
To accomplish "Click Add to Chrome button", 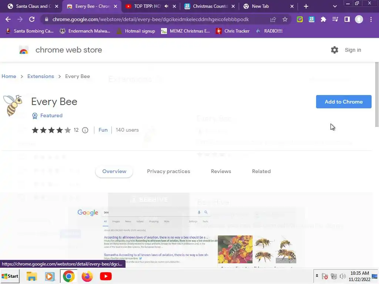I will (x=343, y=102).
